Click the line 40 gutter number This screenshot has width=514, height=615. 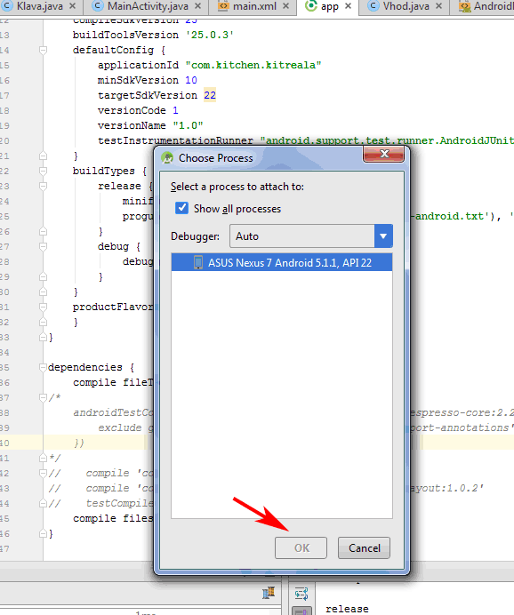tap(4, 443)
